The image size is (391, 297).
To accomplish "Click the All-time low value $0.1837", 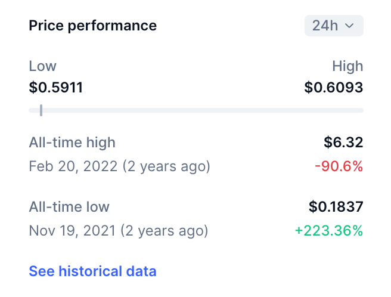I will click(x=336, y=207).
